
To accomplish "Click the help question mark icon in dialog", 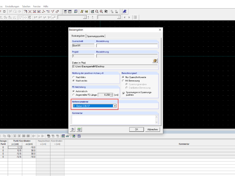I will click(73, 129).
